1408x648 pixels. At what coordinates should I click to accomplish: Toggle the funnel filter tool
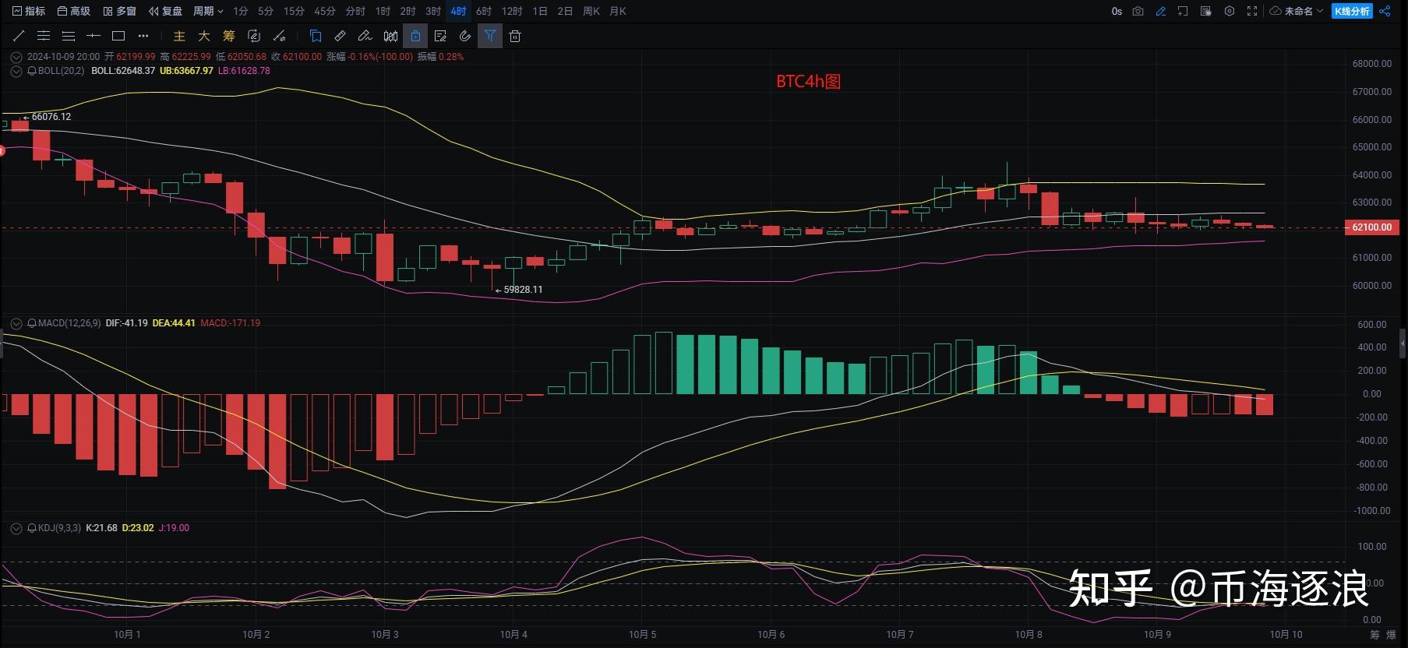[490, 36]
